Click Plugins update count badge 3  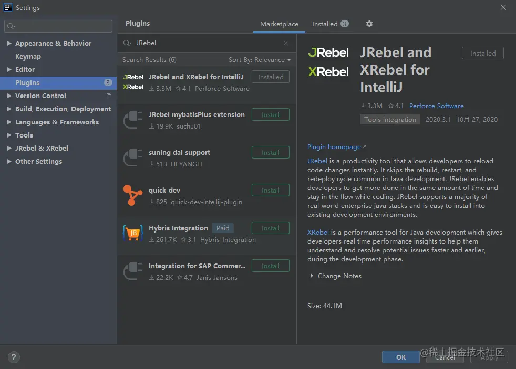point(108,82)
